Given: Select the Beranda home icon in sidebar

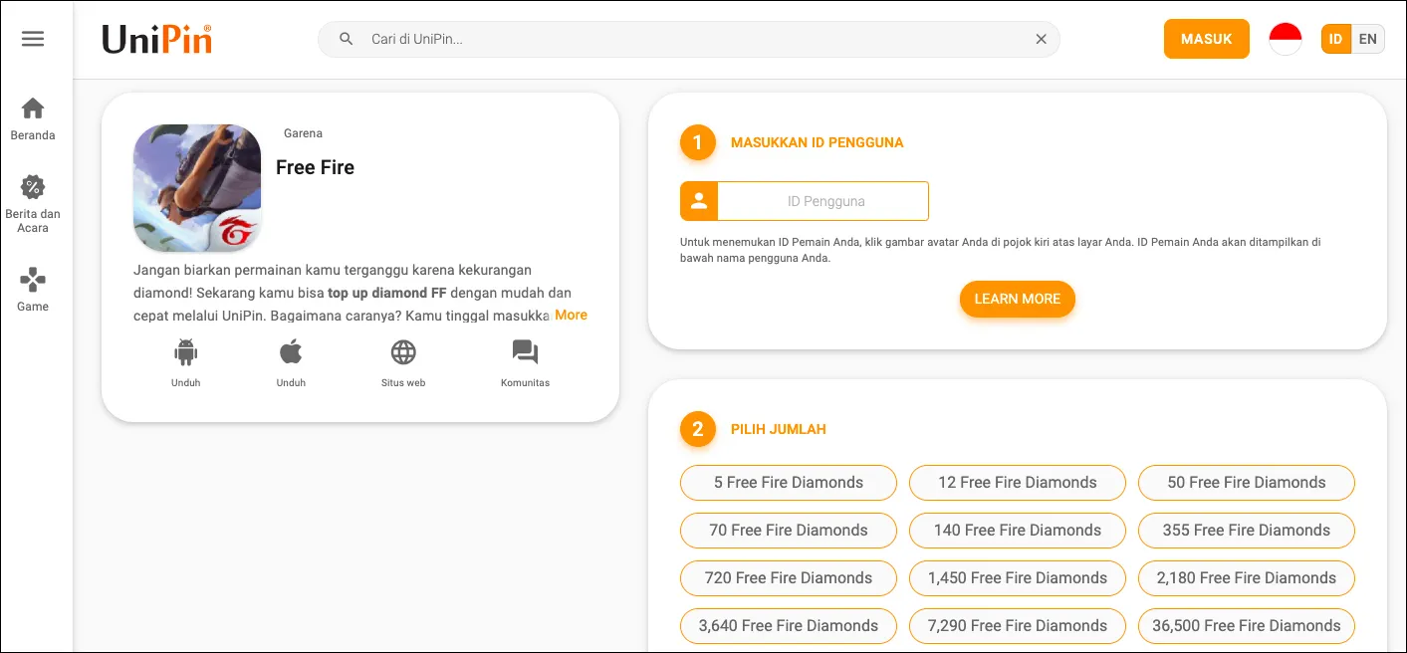Looking at the screenshot, I should coord(32,108).
